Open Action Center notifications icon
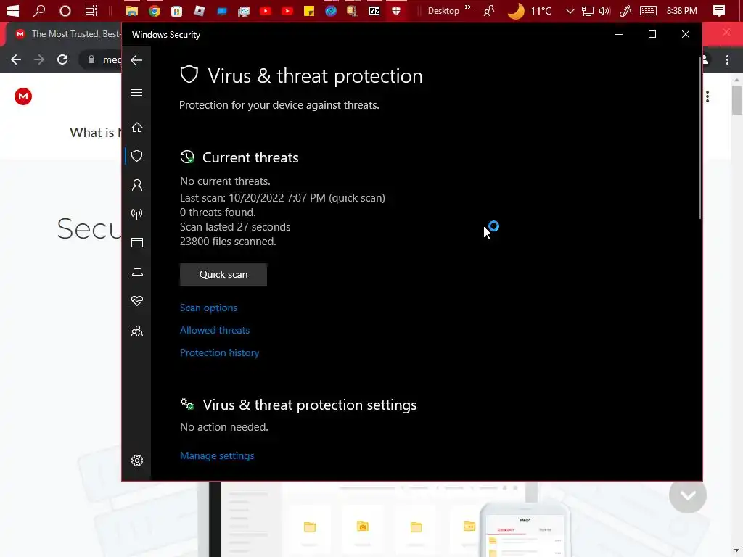The height and width of the screenshot is (557, 743). pyautogui.click(x=719, y=10)
